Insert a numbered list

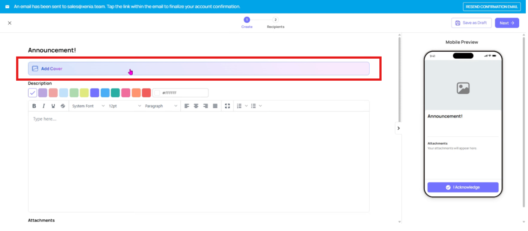coord(239,106)
